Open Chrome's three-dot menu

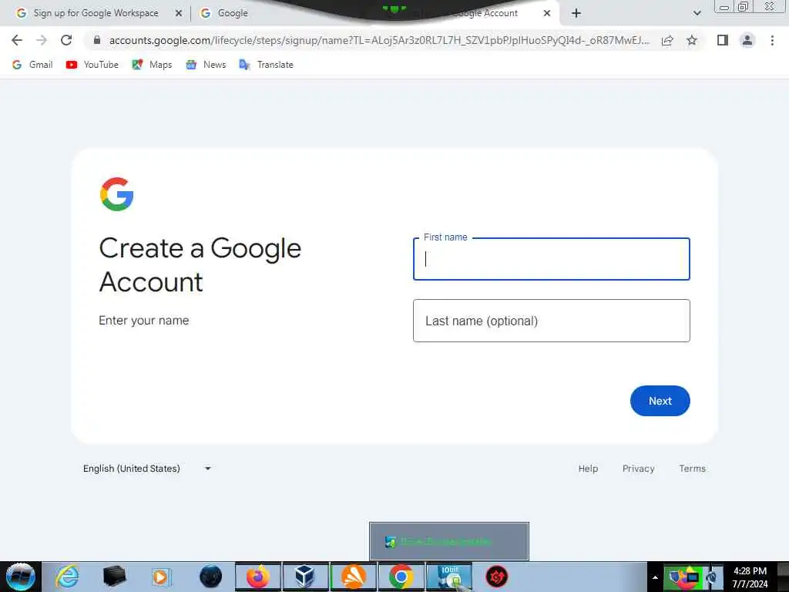772,40
